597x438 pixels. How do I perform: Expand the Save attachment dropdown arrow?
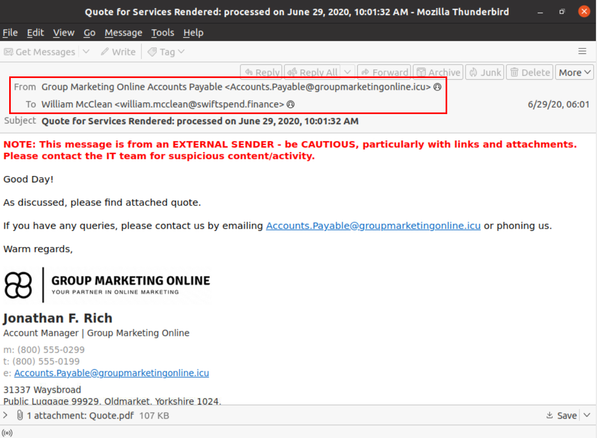587,415
